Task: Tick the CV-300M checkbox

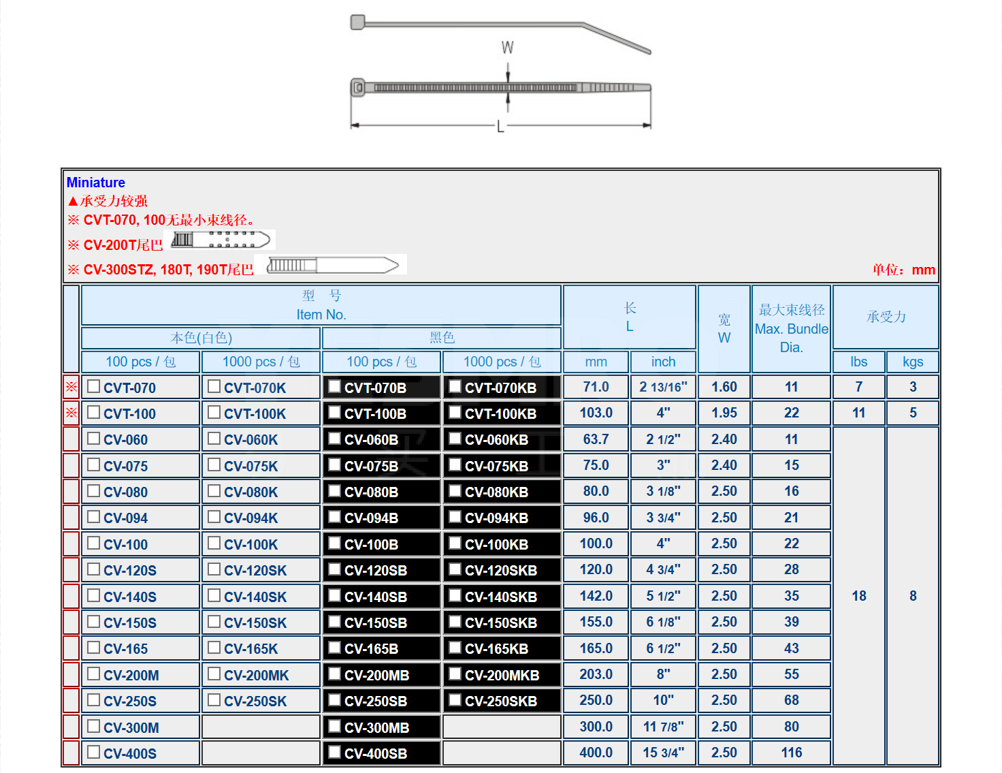Action: click(x=94, y=726)
